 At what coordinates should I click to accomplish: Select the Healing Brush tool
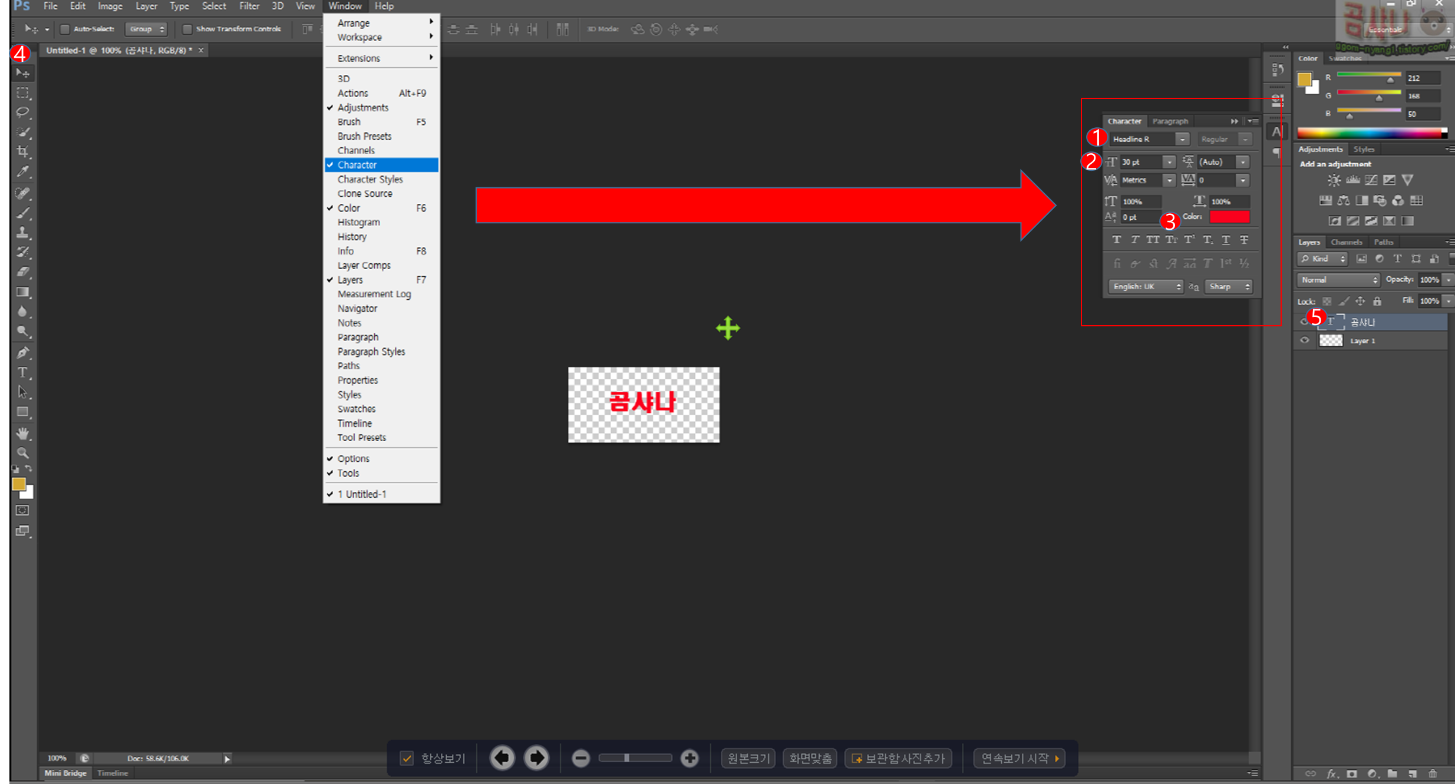coord(22,193)
